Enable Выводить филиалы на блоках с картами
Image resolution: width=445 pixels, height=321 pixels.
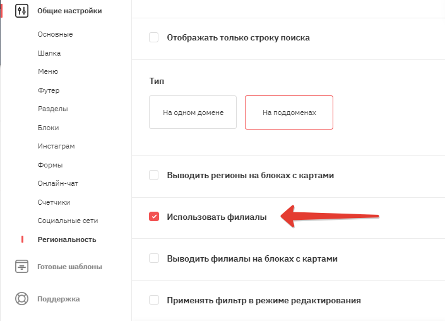click(154, 258)
